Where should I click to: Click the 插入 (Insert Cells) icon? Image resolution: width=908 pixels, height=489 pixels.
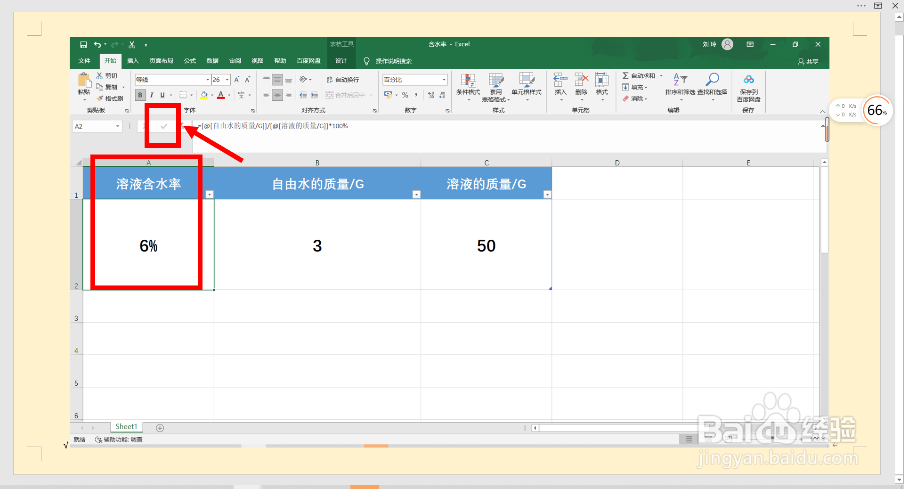560,87
